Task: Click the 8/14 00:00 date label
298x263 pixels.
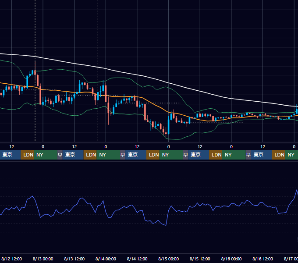Action: tap(106, 259)
